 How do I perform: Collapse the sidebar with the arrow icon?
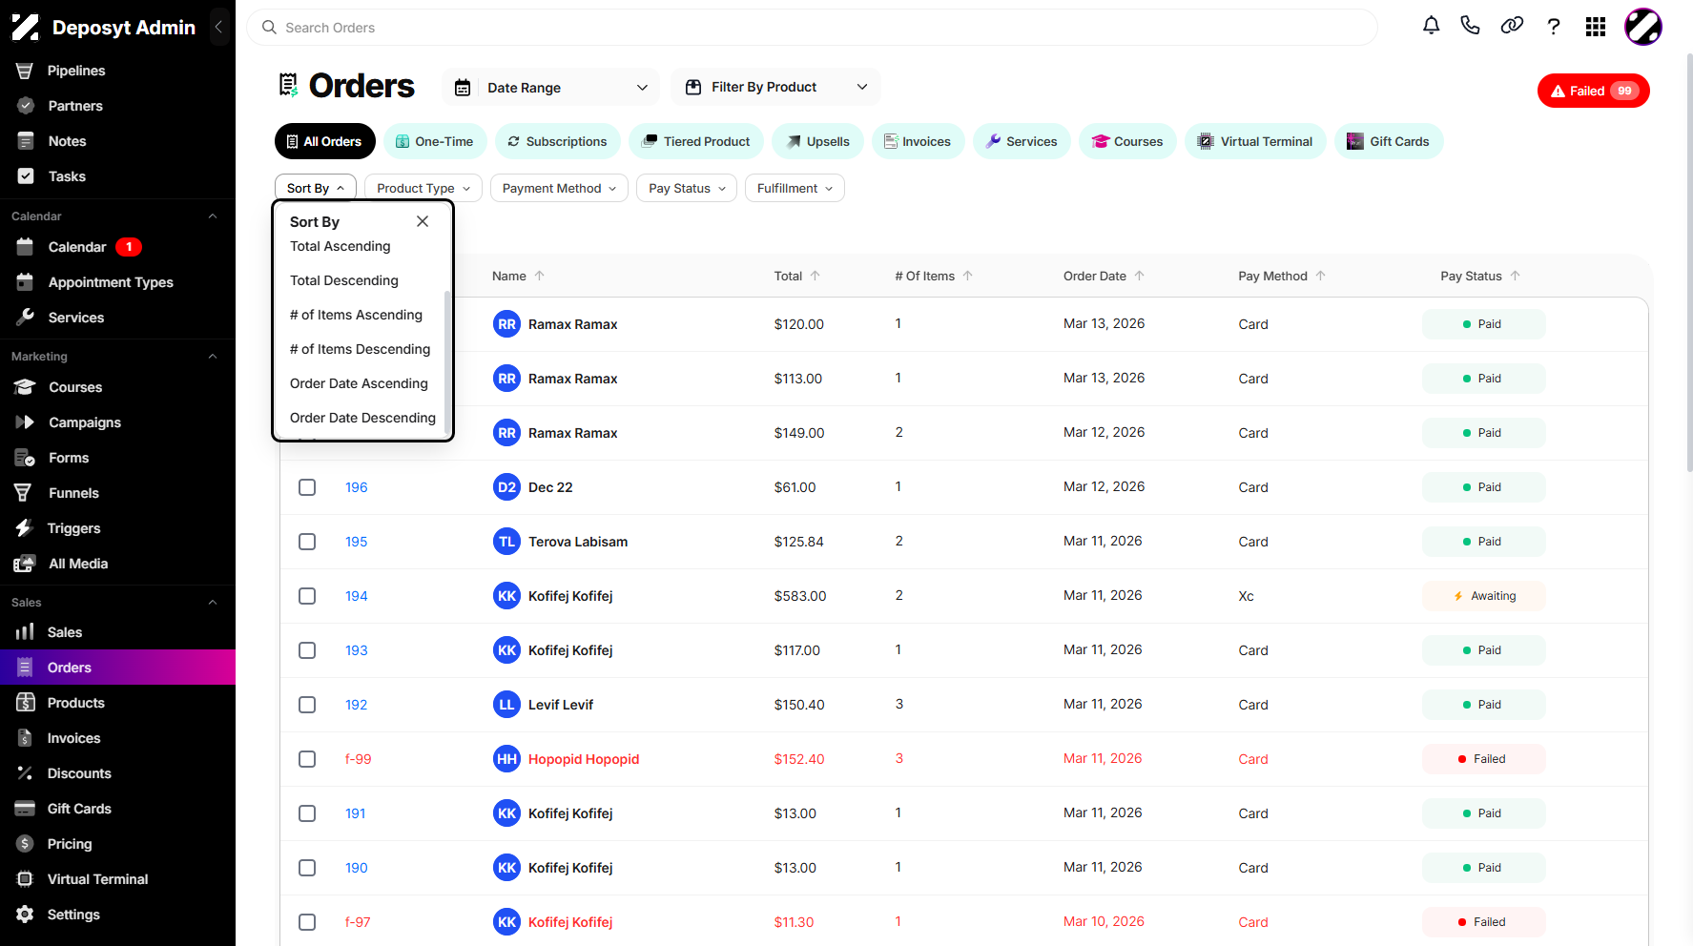coord(219,27)
